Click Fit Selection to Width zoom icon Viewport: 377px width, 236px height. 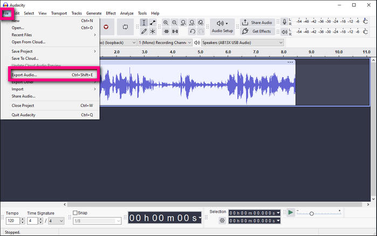[183, 23]
